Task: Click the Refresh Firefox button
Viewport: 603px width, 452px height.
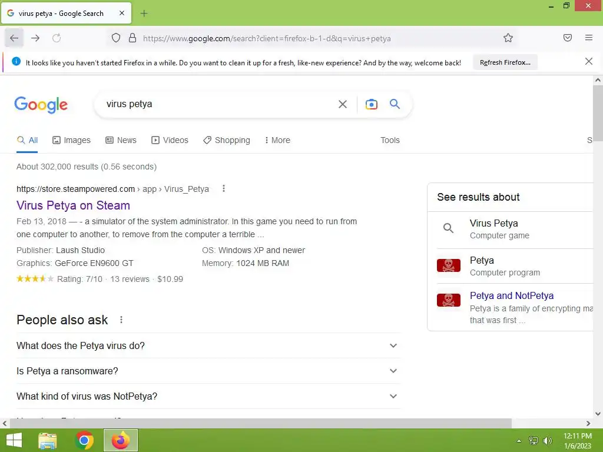Action: click(505, 62)
